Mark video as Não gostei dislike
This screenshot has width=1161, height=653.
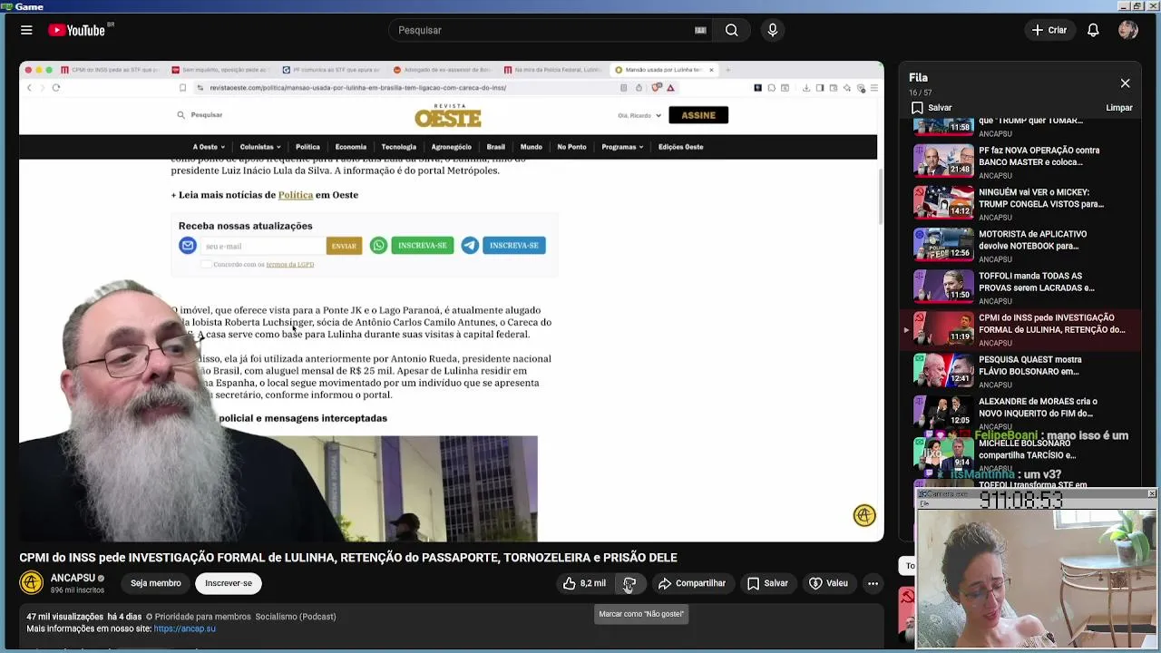(x=629, y=583)
